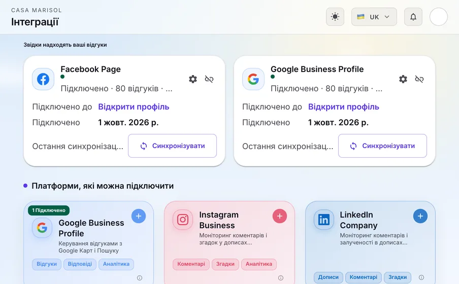Screen dimensions: 459x284
Task: Click the Instagram logo icon
Action: pyautogui.click(x=183, y=220)
